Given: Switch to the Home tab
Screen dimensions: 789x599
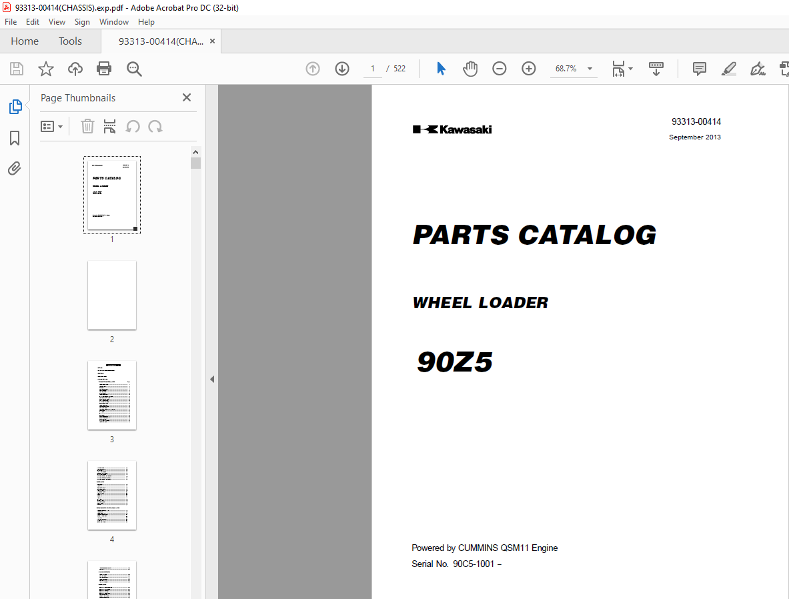Looking at the screenshot, I should (x=25, y=41).
